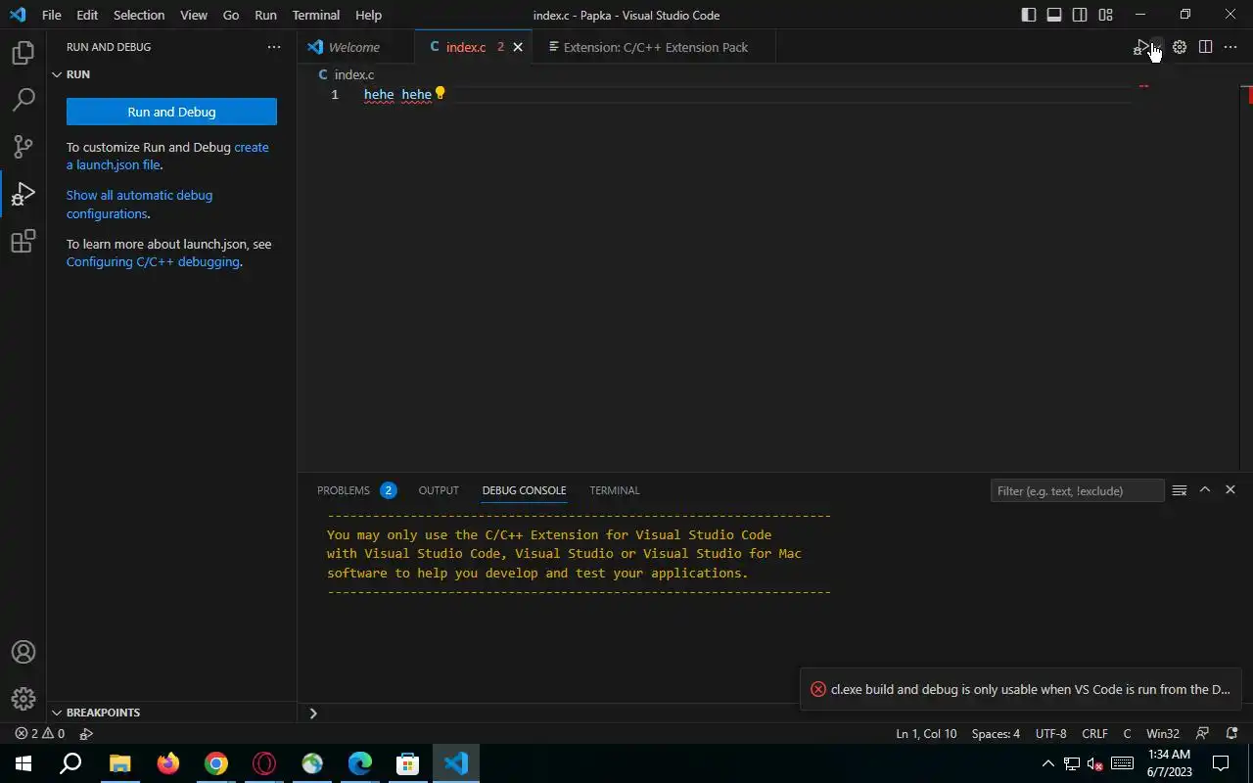This screenshot has width=1253, height=783.
Task: Toggle the Secondary Side Bar visibility
Action: click(x=1080, y=15)
